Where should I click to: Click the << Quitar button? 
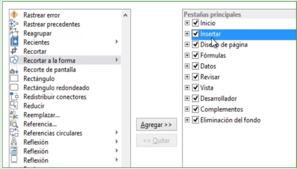pos(157,141)
